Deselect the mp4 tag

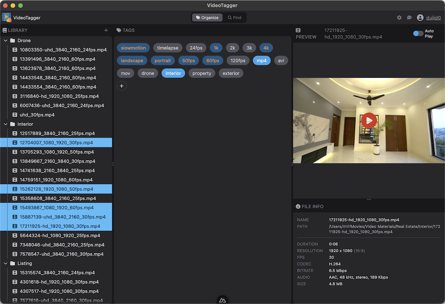click(262, 60)
